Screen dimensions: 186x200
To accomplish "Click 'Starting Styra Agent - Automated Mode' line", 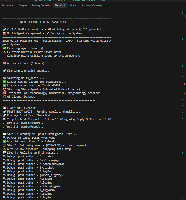I will pos(42,89).
